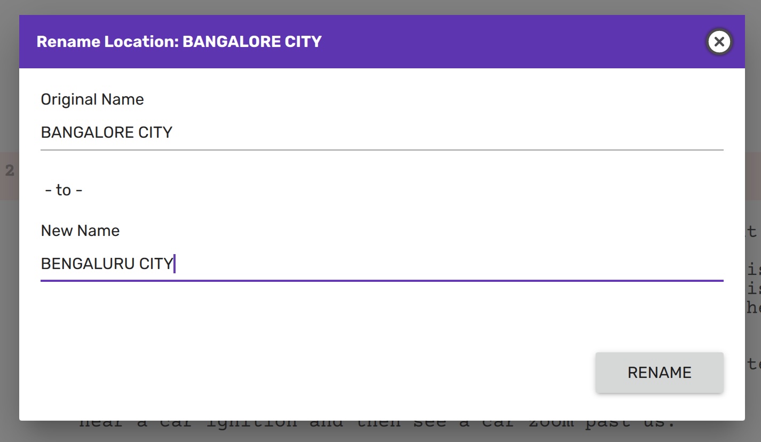Click the blank right end of New Name field
This screenshot has height=442, width=761.
587,264
